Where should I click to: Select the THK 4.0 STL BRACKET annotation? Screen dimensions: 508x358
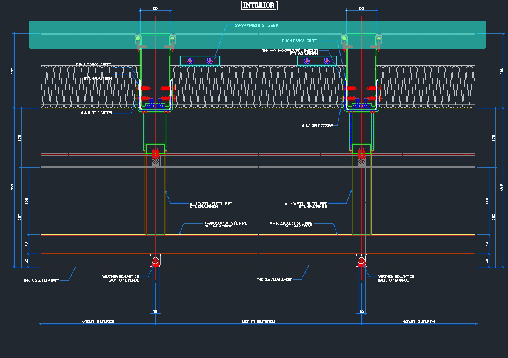pyautogui.click(x=290, y=51)
